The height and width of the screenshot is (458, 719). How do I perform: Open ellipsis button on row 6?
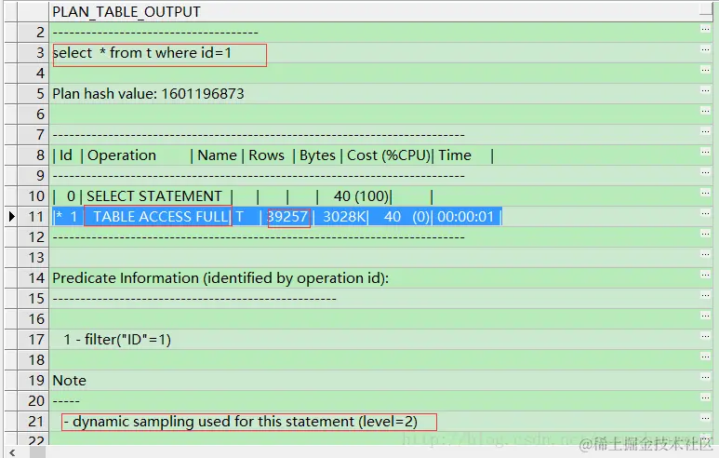click(705, 111)
